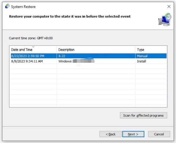Click the sort arrow above Date and Time
This screenshot has height=143, width=176.
pos(33,47)
